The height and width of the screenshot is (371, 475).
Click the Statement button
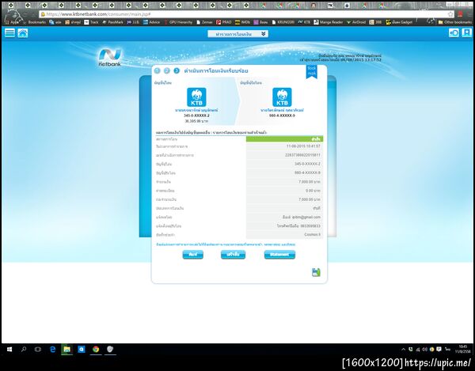[279, 255]
